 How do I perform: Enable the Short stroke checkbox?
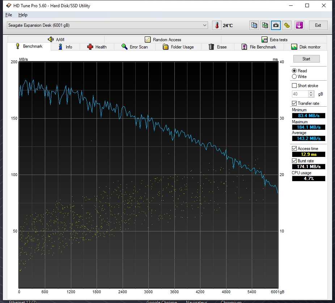click(294, 86)
